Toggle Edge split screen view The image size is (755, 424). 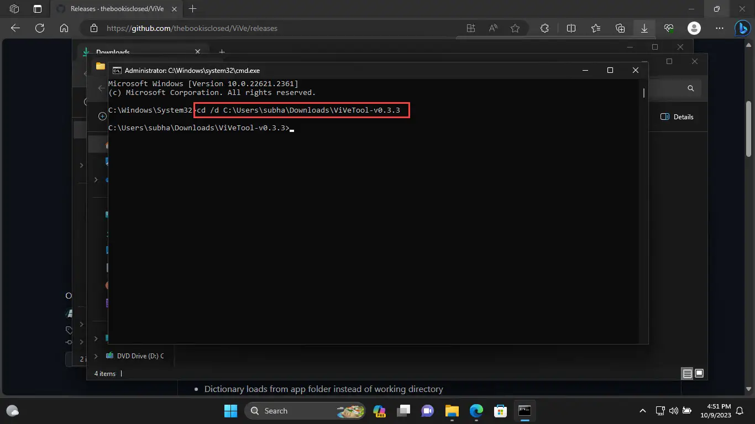[572, 28]
